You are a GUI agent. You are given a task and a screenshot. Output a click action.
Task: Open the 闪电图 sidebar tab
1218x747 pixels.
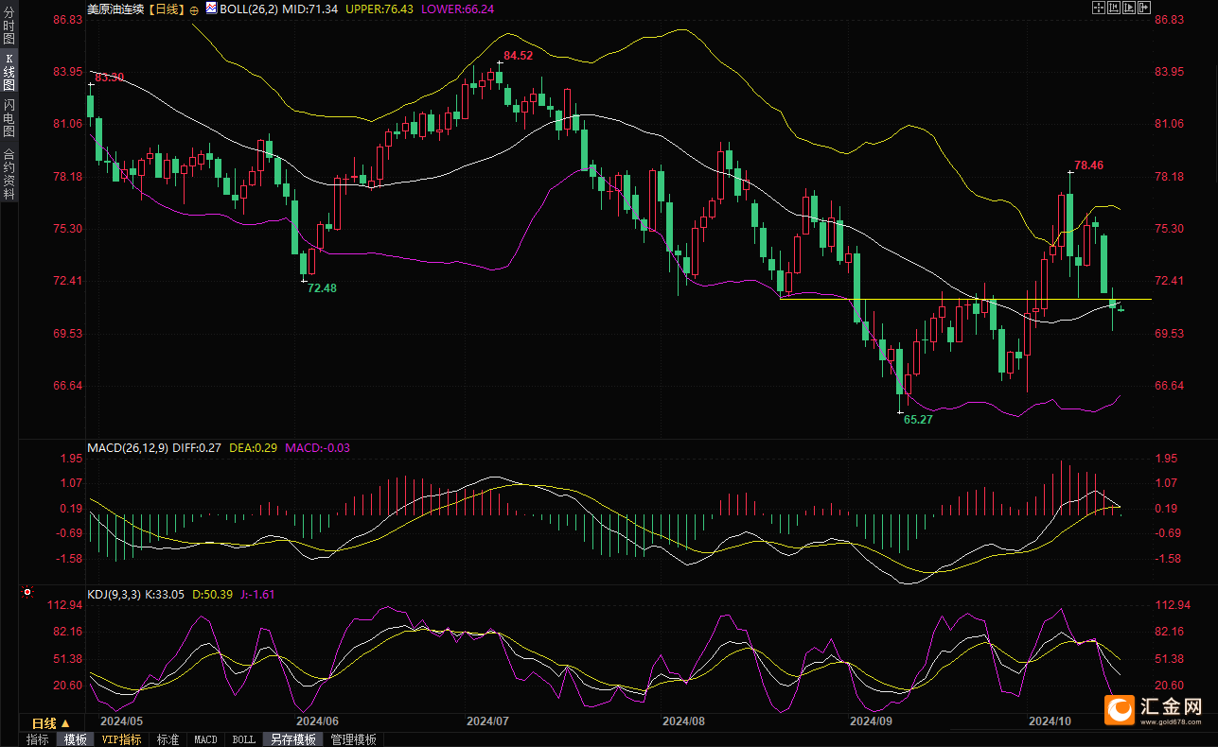(x=9, y=116)
